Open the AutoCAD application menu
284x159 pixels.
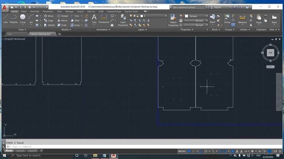(5, 8)
